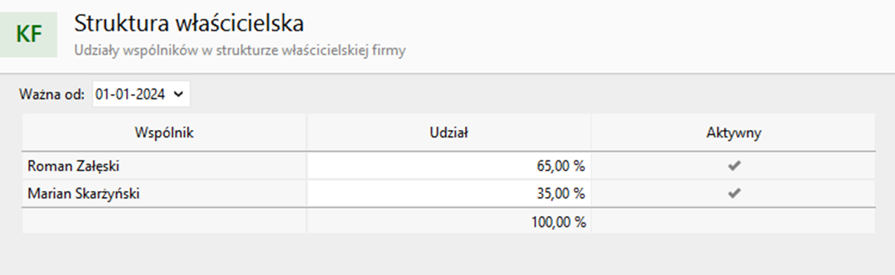Viewport: 895px width, 275px height.
Task: Toggle active checkmark for Marian Skarżyński
Action: (x=733, y=193)
